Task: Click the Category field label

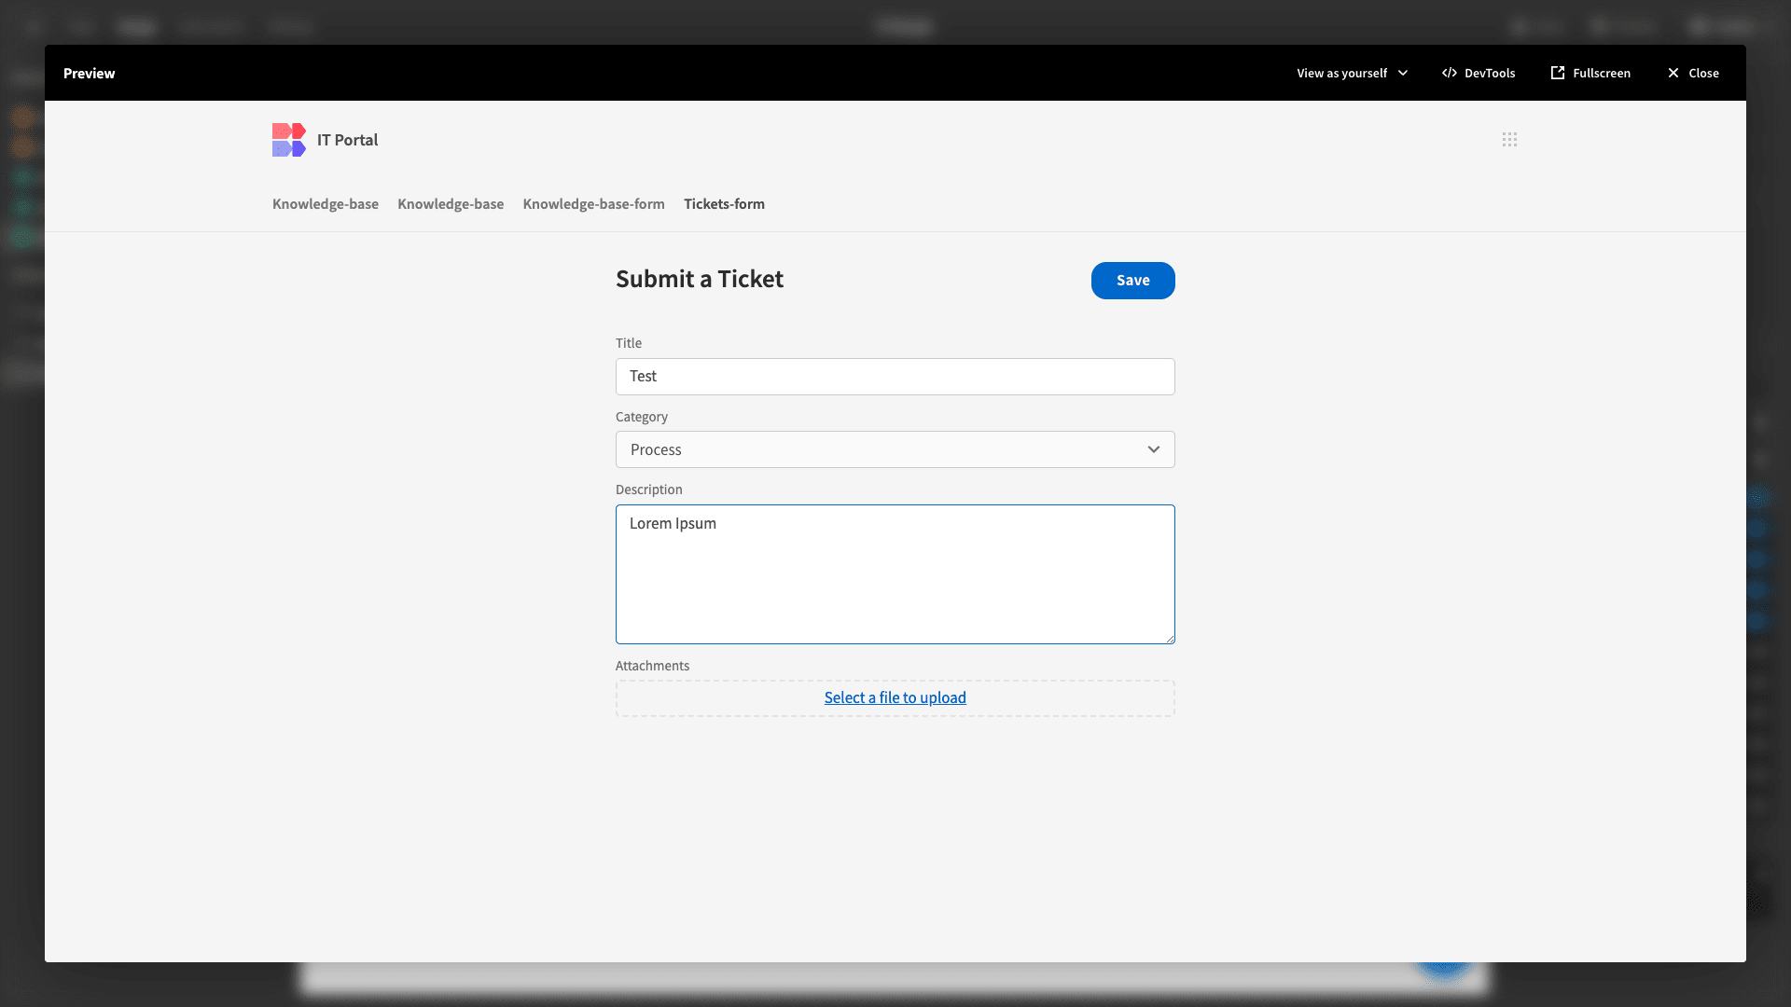Action: tap(642, 417)
